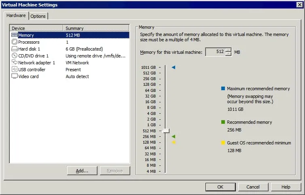
Task: Select the Network adapter 1 icon
Action: coord(15,63)
